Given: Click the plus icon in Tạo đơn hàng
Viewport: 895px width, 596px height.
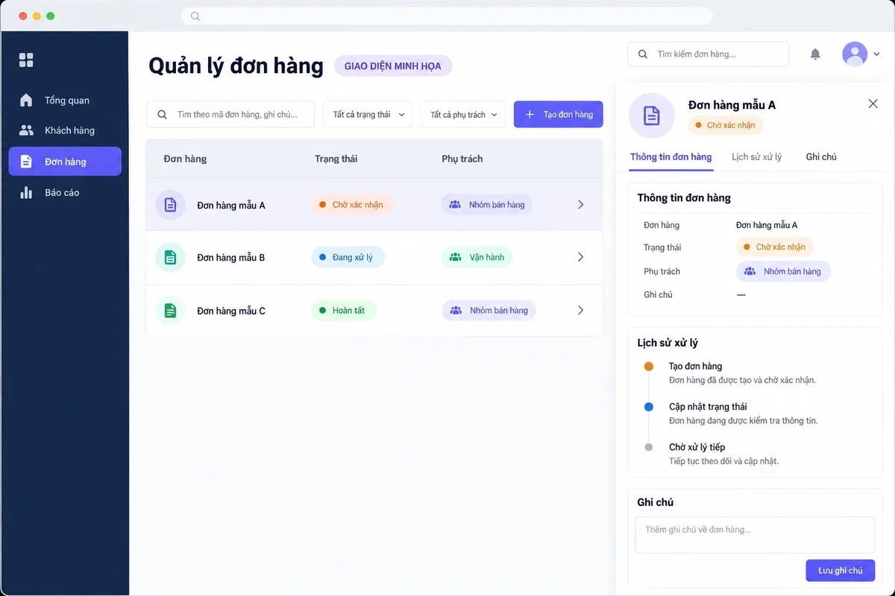Looking at the screenshot, I should (x=530, y=115).
